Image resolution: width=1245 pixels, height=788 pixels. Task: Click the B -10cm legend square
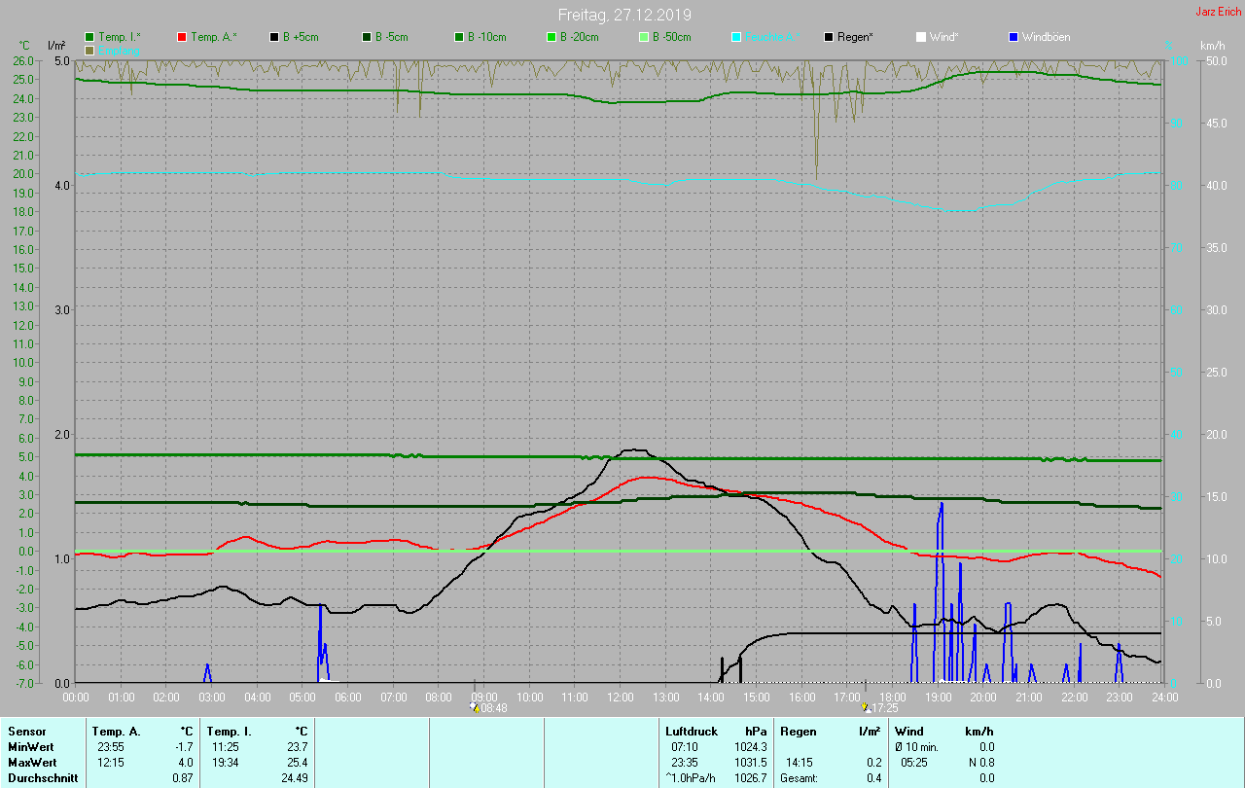tap(459, 37)
